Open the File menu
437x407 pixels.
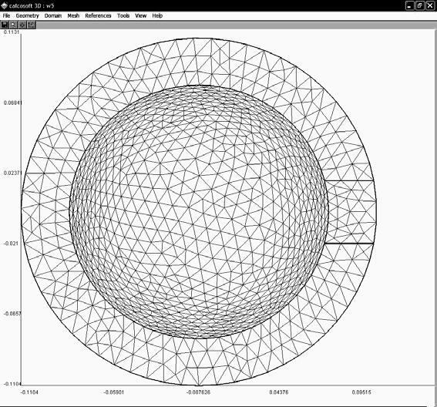click(x=6, y=15)
